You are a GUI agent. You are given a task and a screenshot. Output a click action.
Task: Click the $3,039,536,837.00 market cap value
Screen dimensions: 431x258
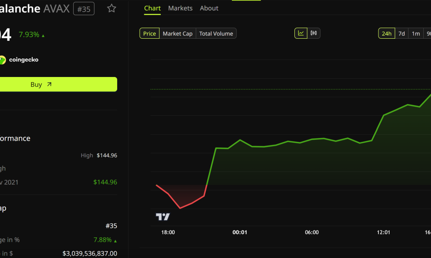coord(90,253)
